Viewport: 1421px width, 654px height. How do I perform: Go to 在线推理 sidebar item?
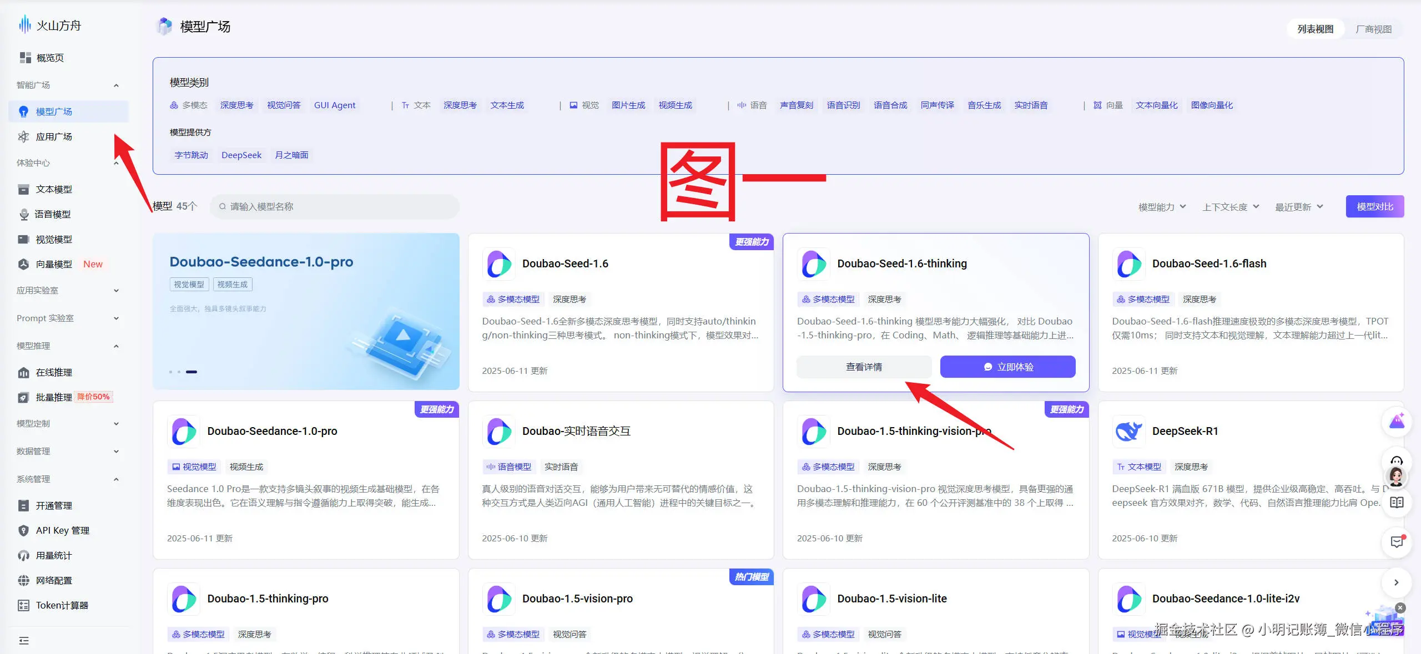[54, 373]
